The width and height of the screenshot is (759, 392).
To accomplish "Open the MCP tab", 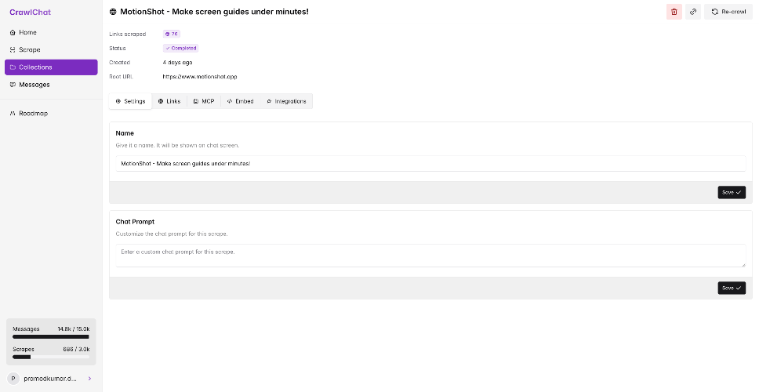I will (204, 101).
